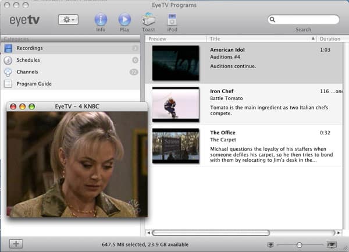Click the 'Auditions continue.' description

point(233,66)
